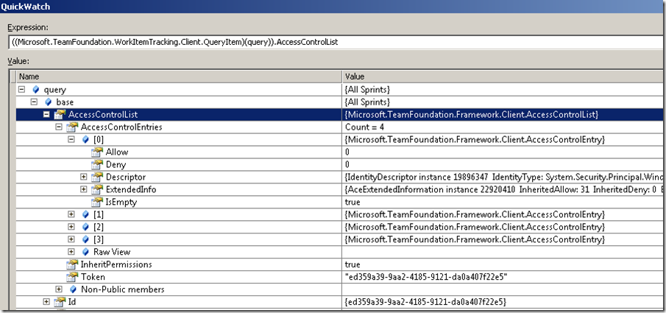
Task: Select the base row name
Action: 65,102
